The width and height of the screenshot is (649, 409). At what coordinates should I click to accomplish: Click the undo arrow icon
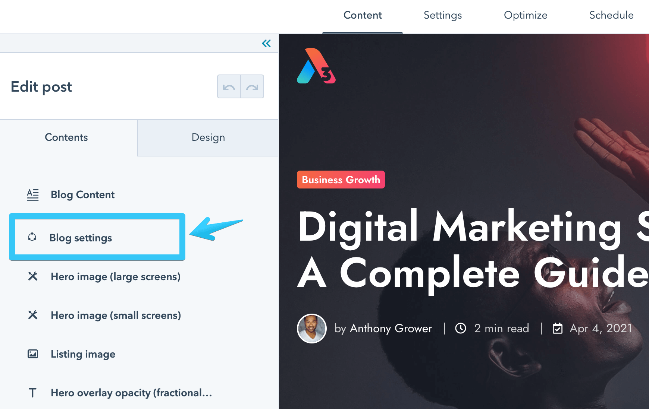[x=229, y=86]
